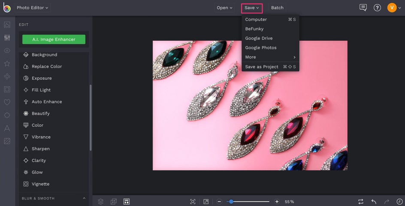Click the Edit panel scrollbar
The width and height of the screenshot is (405, 206).
point(91,118)
